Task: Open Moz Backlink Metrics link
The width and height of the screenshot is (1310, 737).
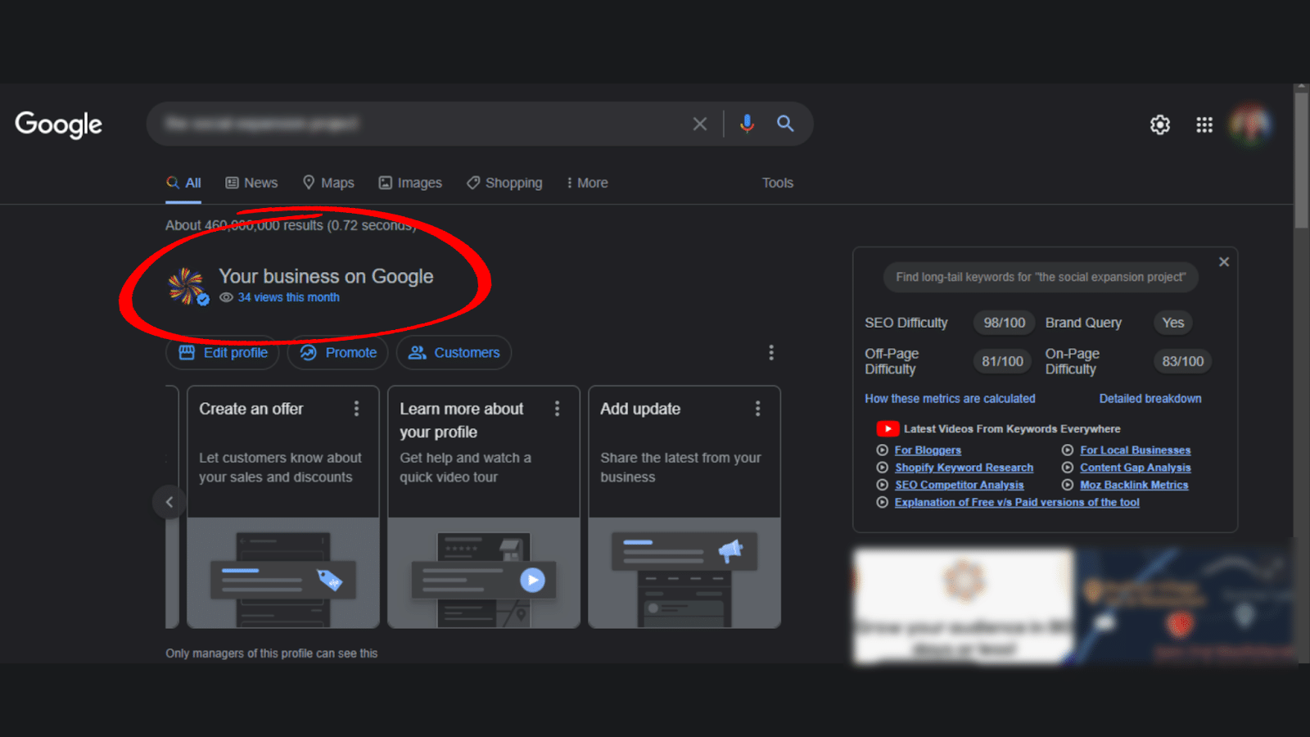Action: 1134,485
